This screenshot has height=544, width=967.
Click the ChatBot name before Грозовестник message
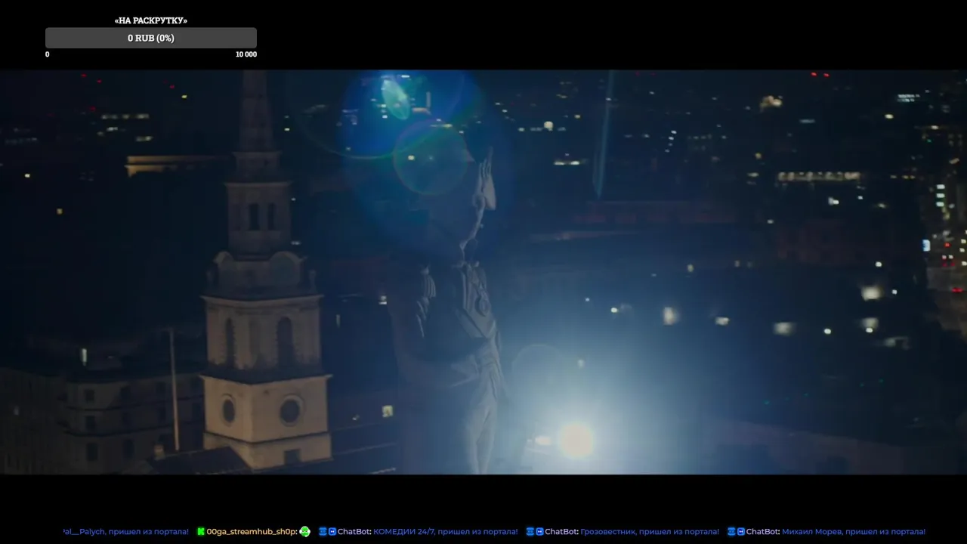(x=561, y=532)
